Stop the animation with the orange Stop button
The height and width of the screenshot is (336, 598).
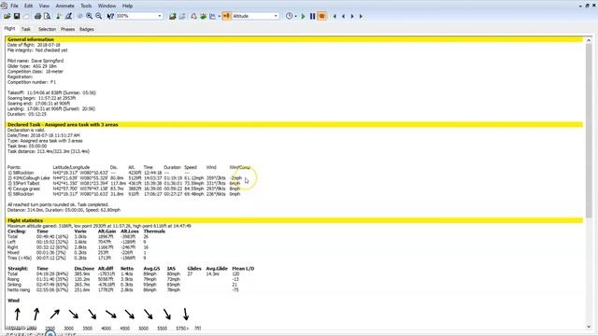(321, 16)
